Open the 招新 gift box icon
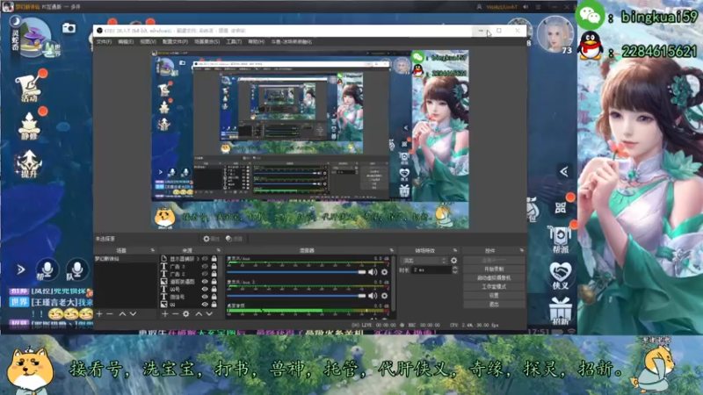The height and width of the screenshot is (395, 703). (560, 311)
